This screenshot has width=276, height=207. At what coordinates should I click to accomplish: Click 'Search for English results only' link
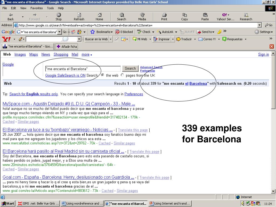(x=34, y=94)
